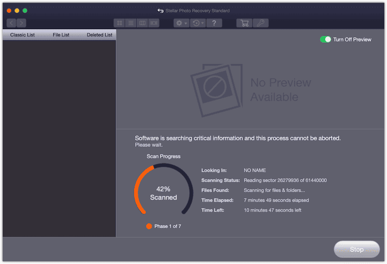Switch to cover flow view
Screen dimensions: 387x264
154,23
